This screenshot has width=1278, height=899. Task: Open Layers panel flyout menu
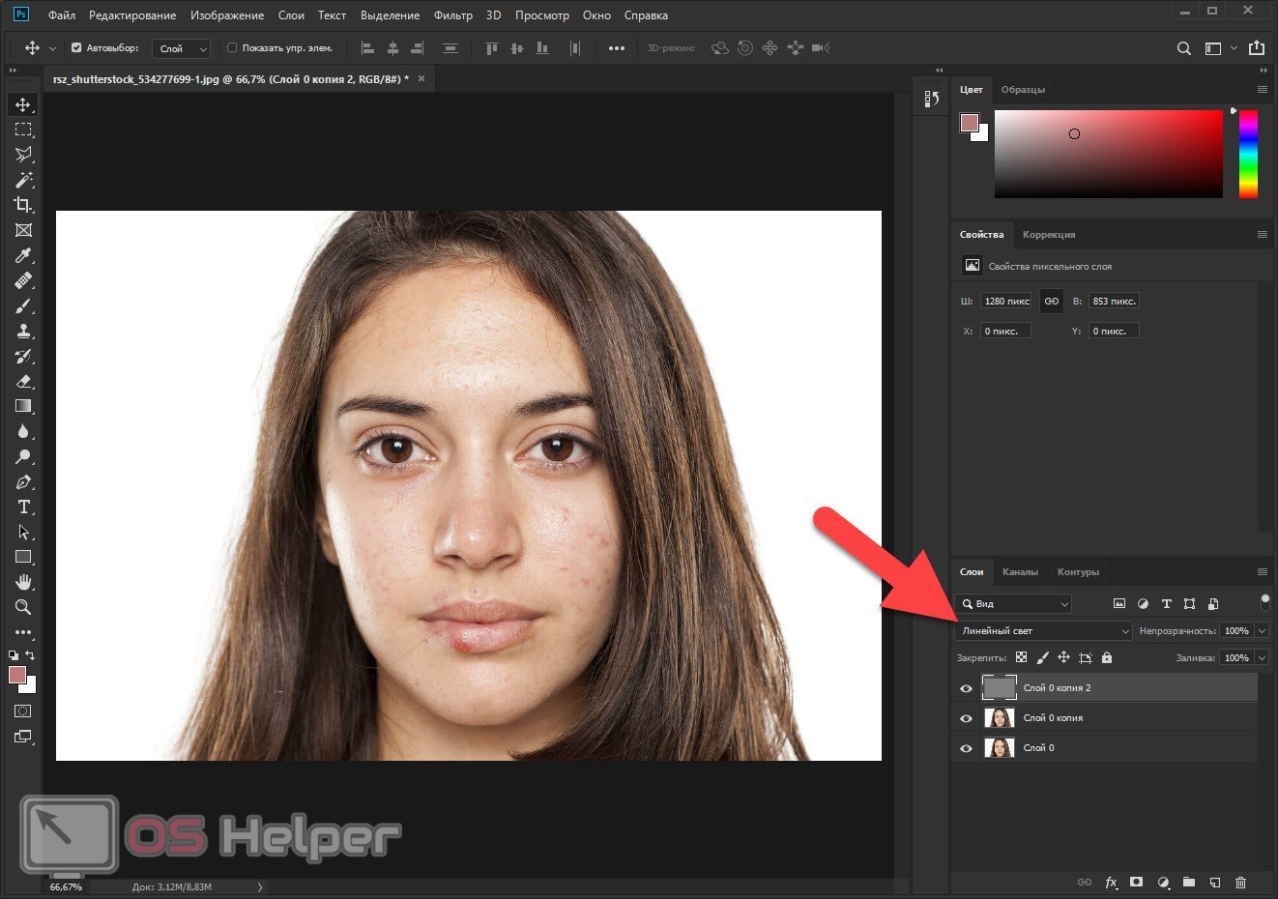click(1262, 572)
